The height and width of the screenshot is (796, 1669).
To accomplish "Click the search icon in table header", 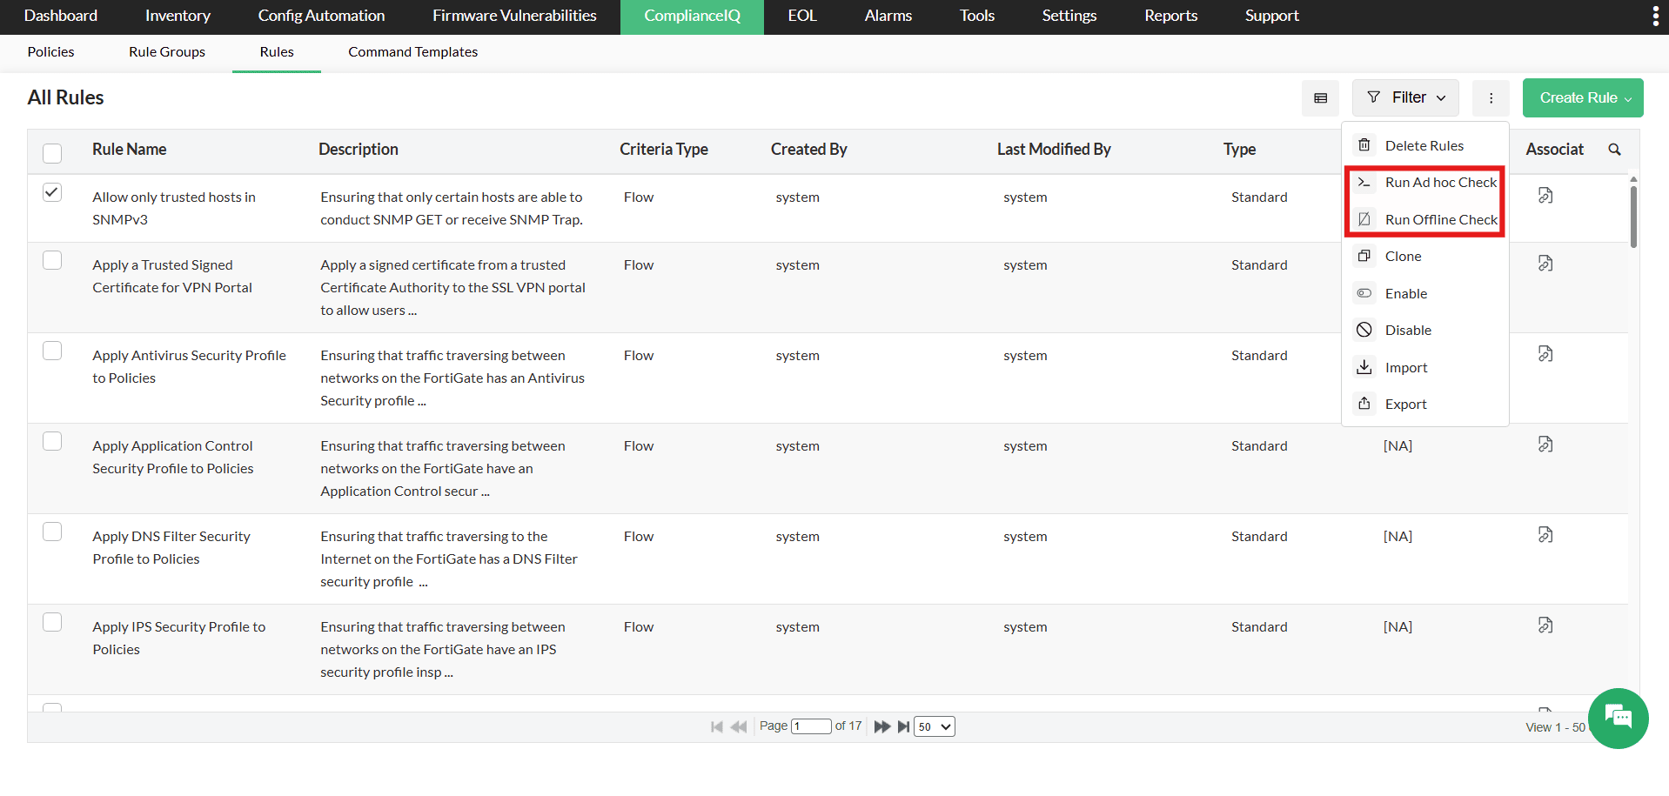I will (x=1614, y=150).
